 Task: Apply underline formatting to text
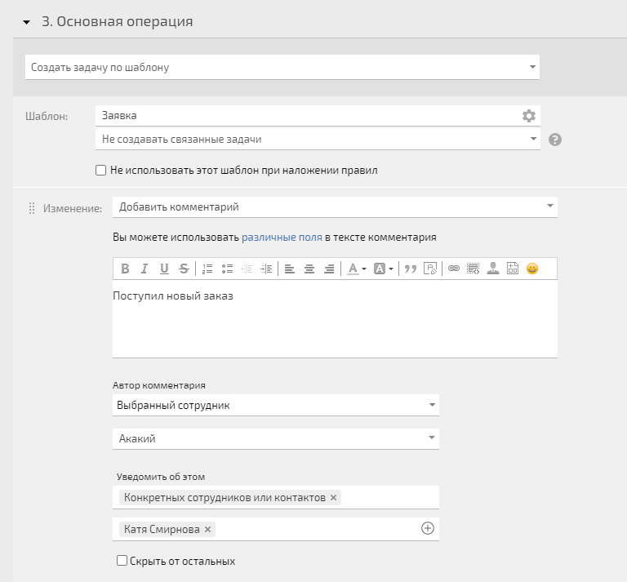pyautogui.click(x=164, y=269)
